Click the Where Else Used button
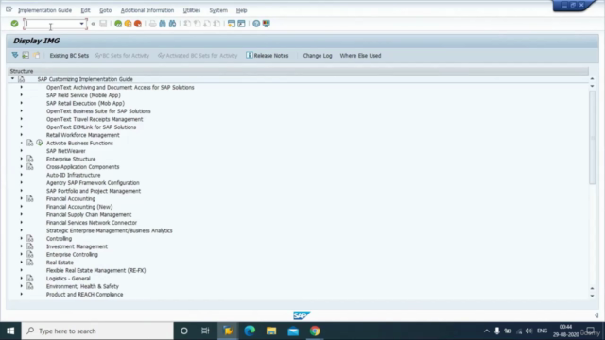 pyautogui.click(x=360, y=56)
